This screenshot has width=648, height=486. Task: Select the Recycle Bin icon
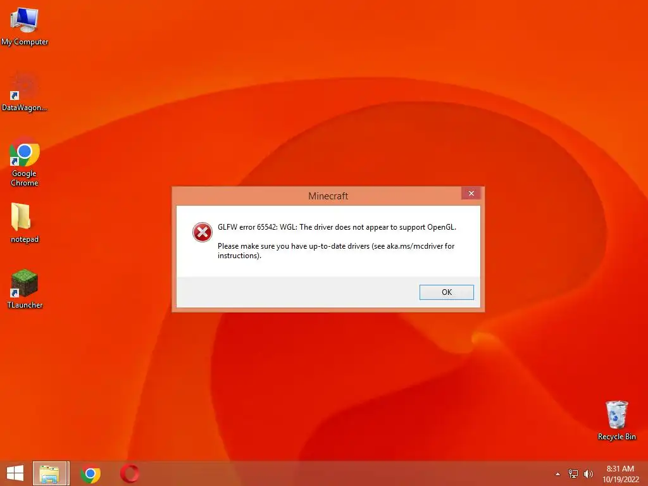(x=616, y=420)
